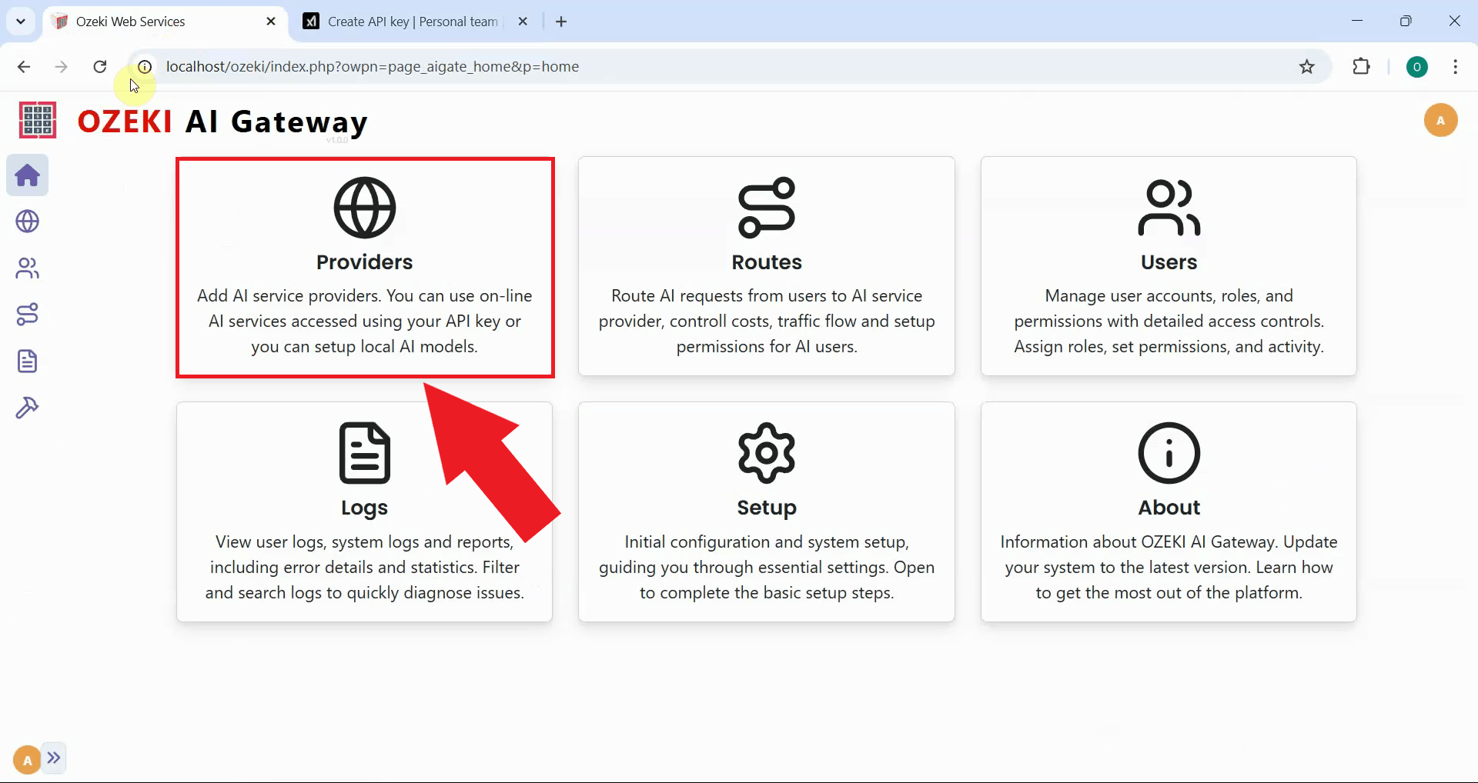The height and width of the screenshot is (783, 1478).
Task: Click the orange A avatar at bottom left
Action: [x=25, y=758]
